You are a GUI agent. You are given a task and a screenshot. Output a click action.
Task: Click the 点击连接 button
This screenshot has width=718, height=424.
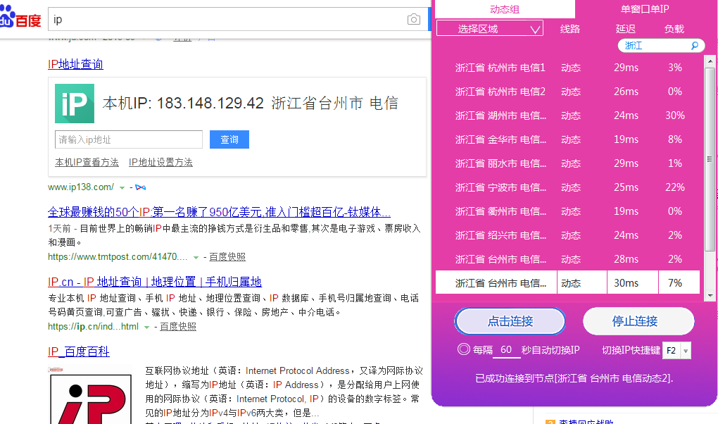click(x=510, y=321)
